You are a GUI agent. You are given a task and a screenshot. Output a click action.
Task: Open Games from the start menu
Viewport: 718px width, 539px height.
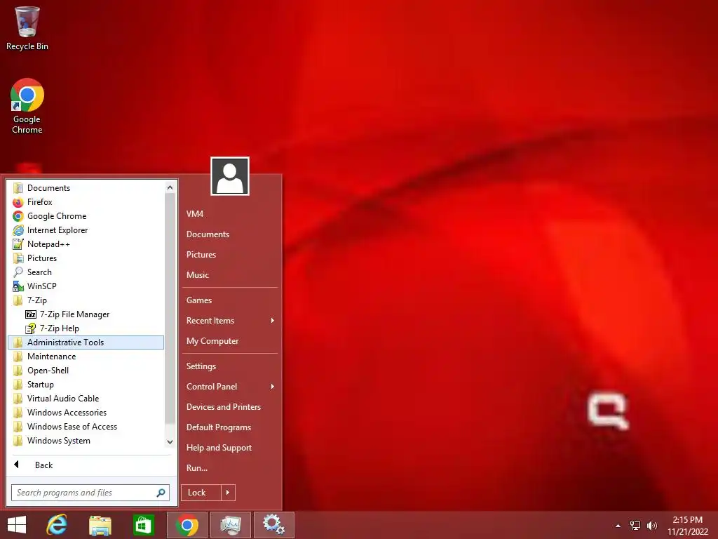pyautogui.click(x=230, y=300)
